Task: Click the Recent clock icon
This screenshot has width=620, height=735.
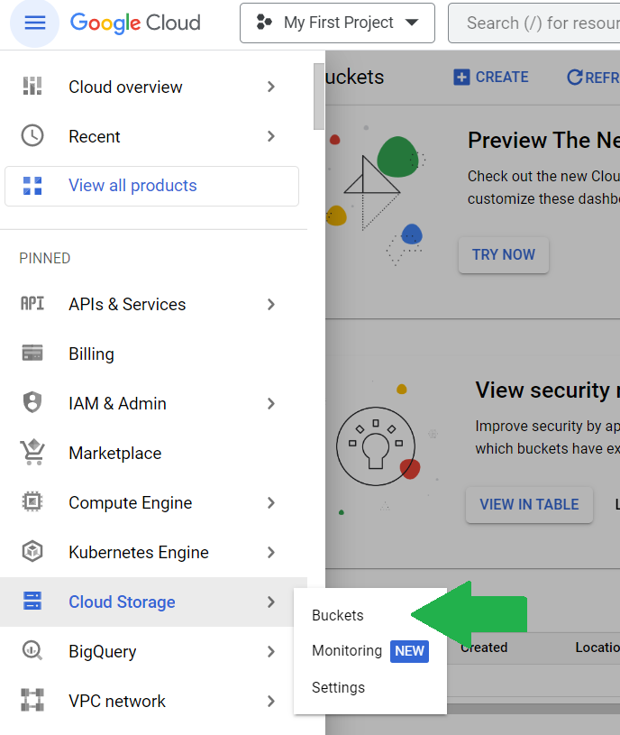Action: pyautogui.click(x=32, y=136)
